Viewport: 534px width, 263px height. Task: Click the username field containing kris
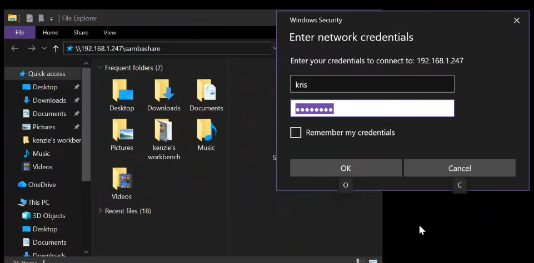click(372, 84)
